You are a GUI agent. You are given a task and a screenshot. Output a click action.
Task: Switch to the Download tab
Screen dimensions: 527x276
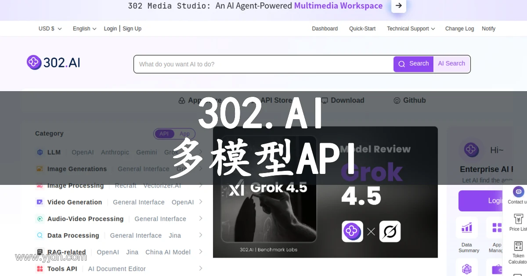tap(343, 100)
